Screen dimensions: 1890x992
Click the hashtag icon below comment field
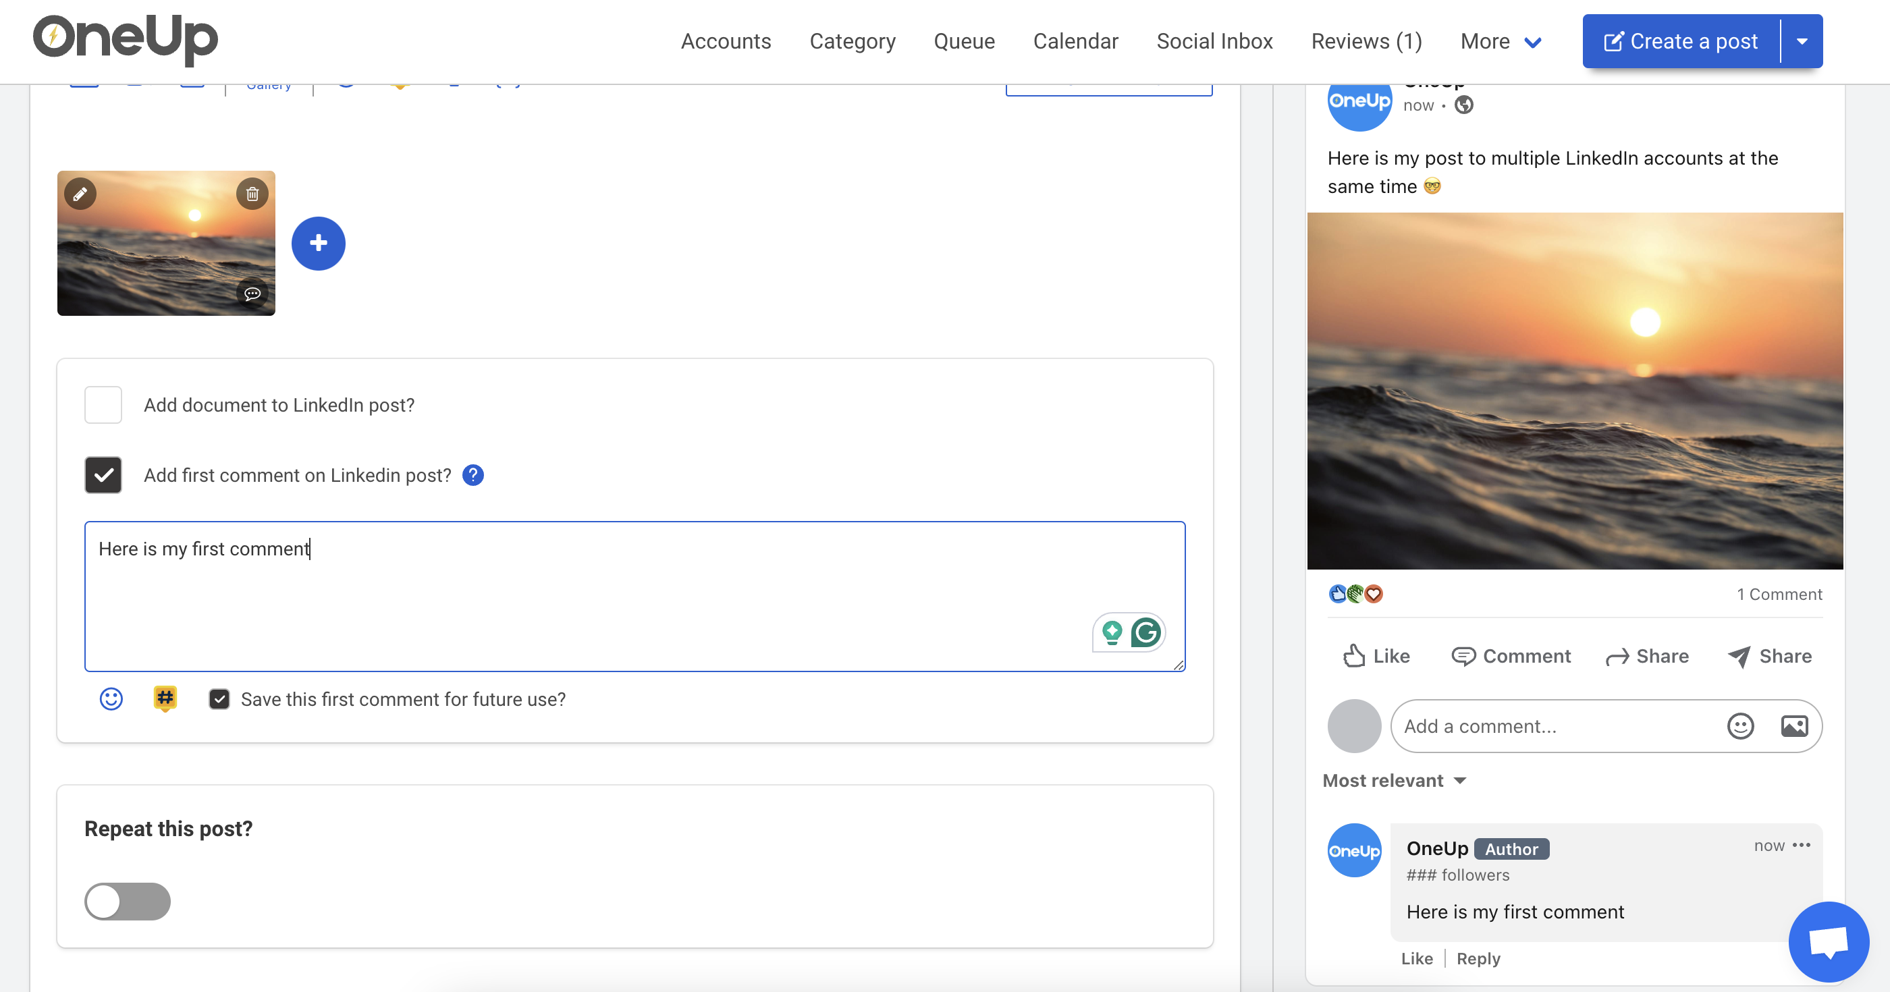tap(165, 698)
